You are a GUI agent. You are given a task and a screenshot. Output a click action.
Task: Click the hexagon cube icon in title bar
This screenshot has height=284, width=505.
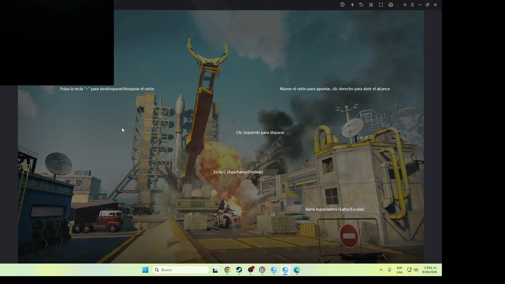[x=391, y=5]
